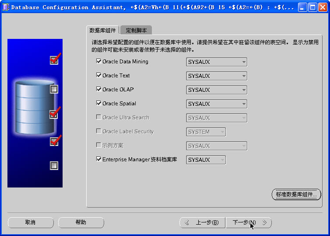This screenshot has width=330, height=236.
Task: Switch to the 数据库组件 tab
Action: click(x=102, y=31)
